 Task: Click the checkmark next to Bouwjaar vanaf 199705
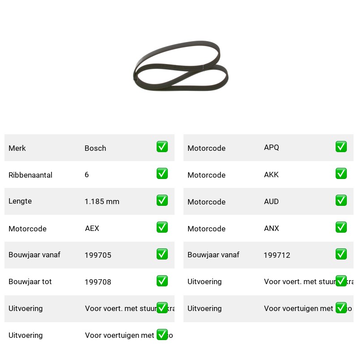(x=162, y=254)
